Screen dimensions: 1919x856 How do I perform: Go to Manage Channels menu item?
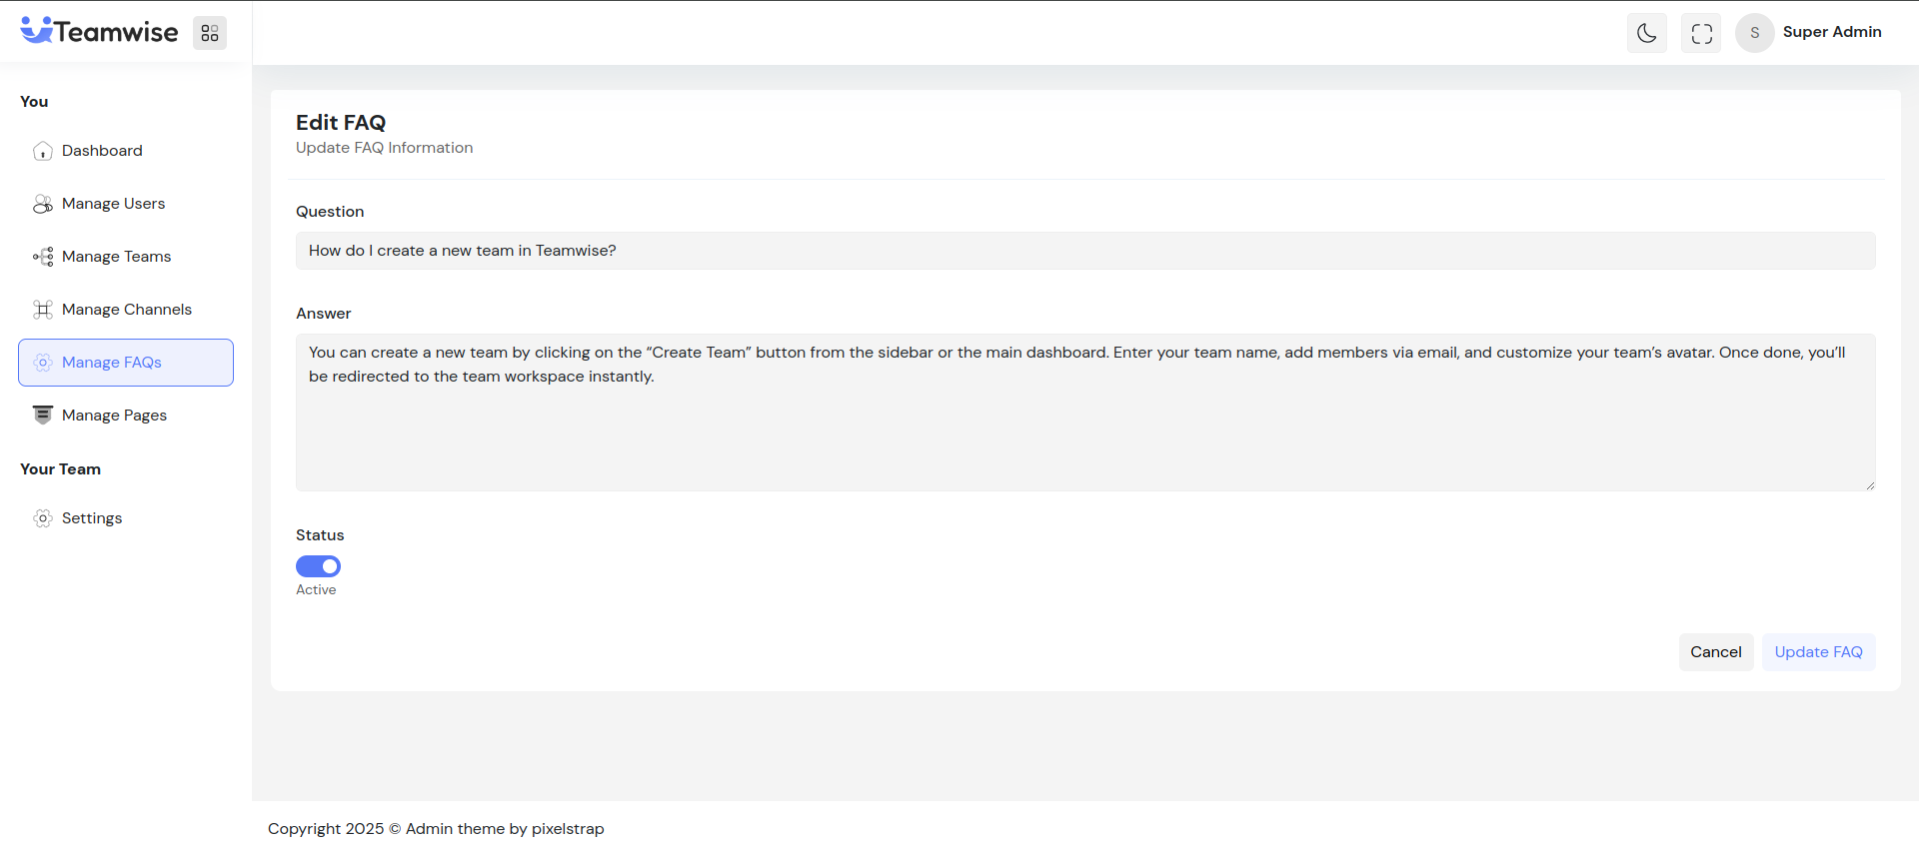[x=127, y=310]
